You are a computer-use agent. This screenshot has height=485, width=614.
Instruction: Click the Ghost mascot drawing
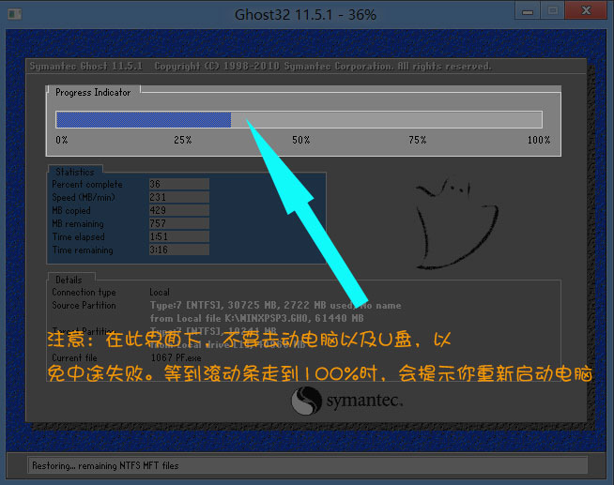pos(456,223)
